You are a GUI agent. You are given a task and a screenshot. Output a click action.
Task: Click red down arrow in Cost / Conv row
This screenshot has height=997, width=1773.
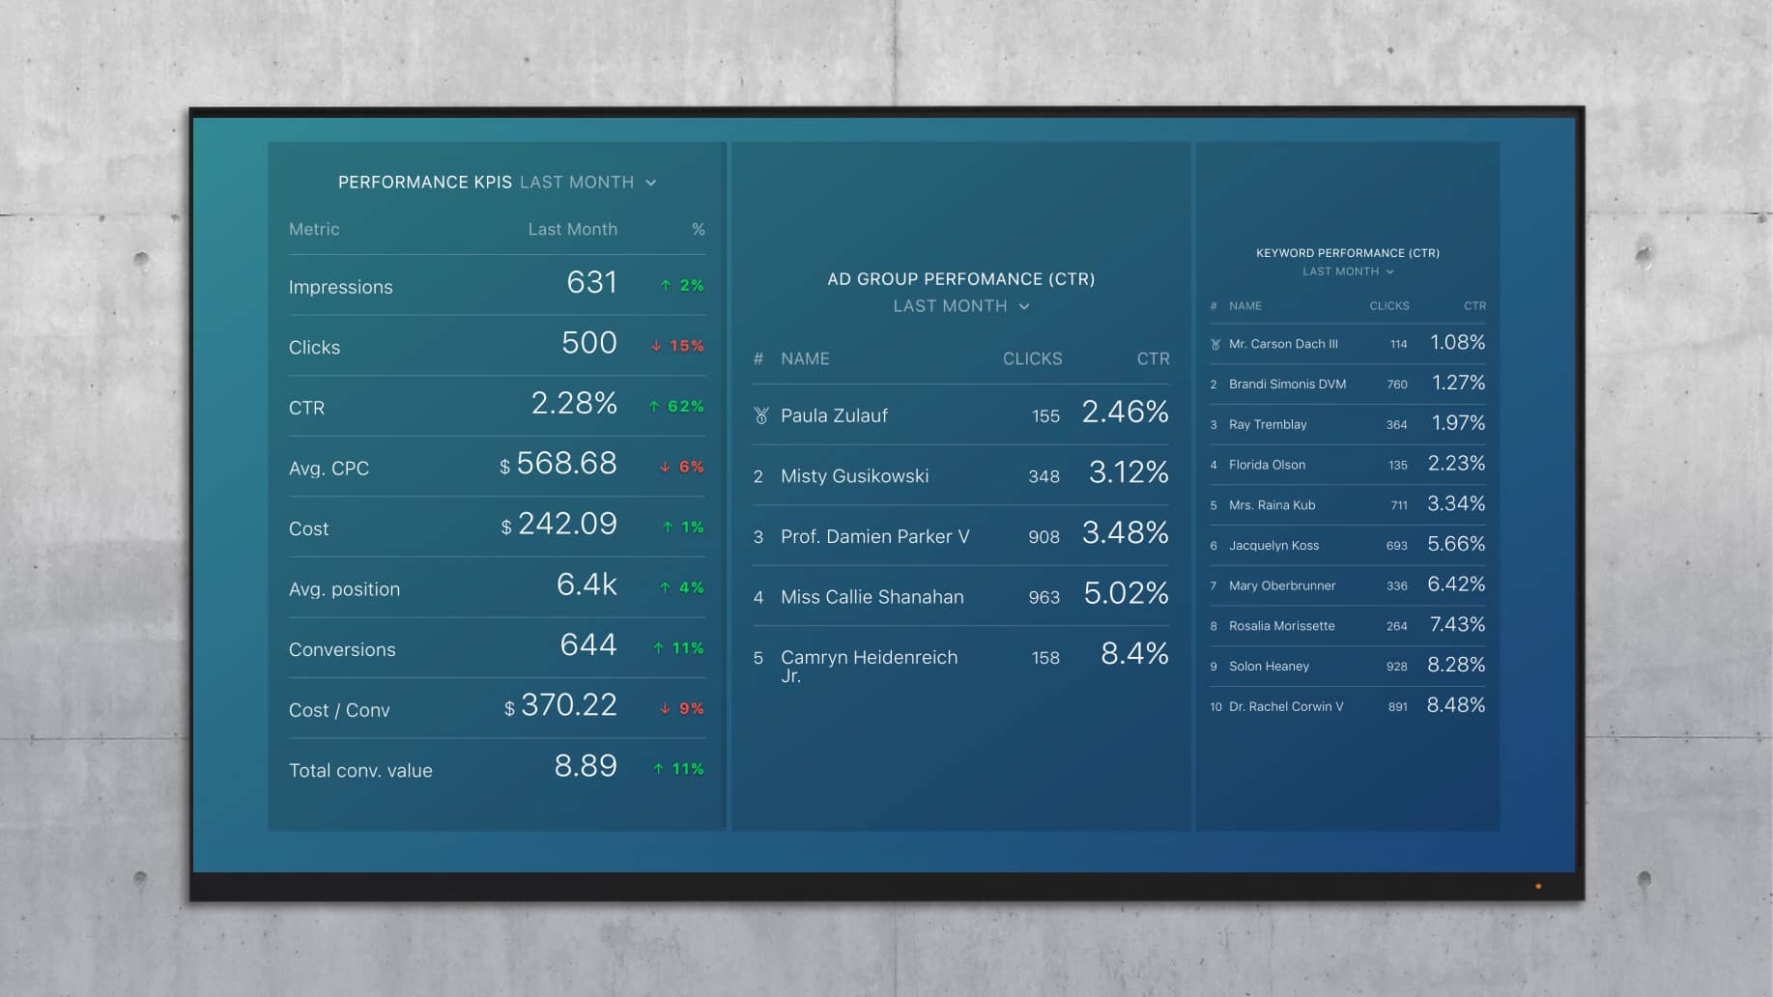tap(665, 708)
